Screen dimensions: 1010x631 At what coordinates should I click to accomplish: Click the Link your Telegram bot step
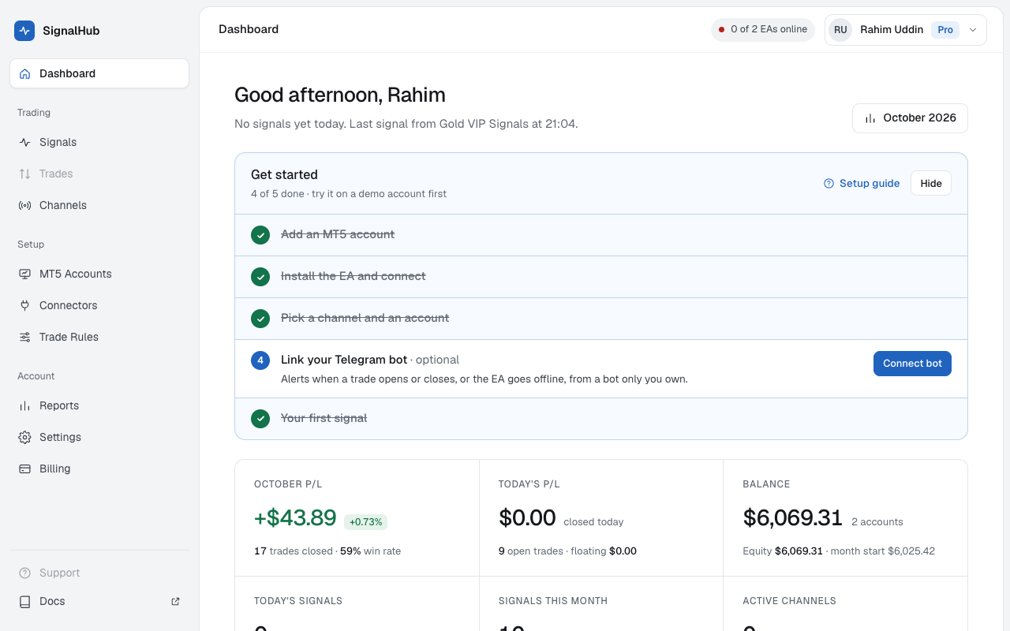[x=601, y=369]
